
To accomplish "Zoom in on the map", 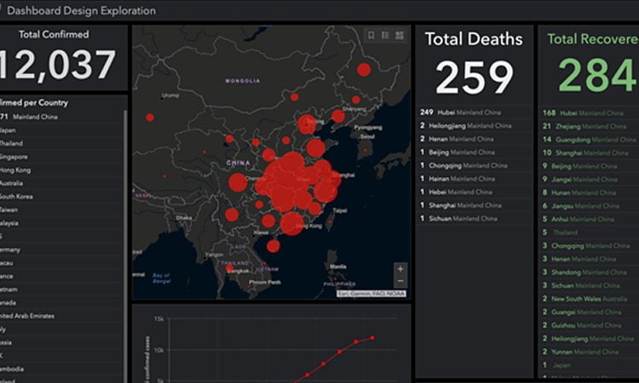I will 400,269.
